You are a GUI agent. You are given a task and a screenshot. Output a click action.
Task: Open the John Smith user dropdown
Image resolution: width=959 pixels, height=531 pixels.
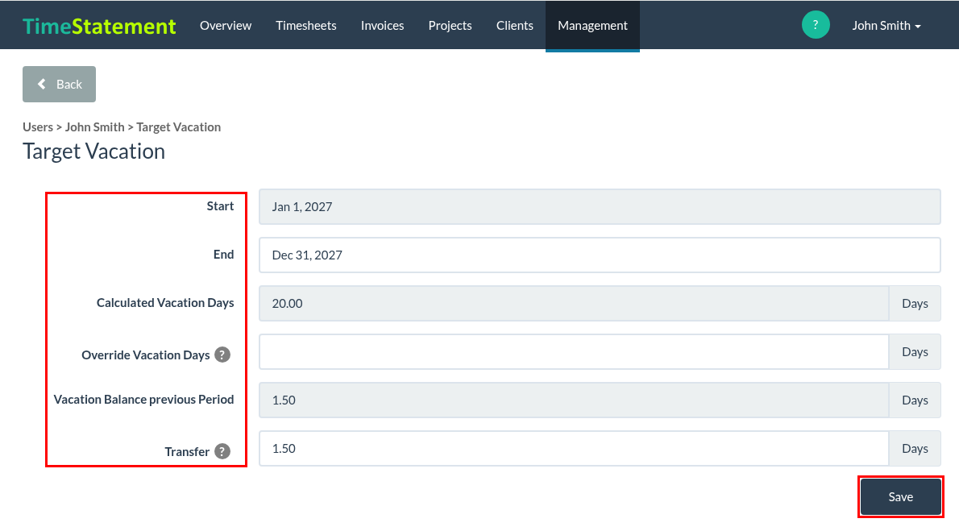886,26
